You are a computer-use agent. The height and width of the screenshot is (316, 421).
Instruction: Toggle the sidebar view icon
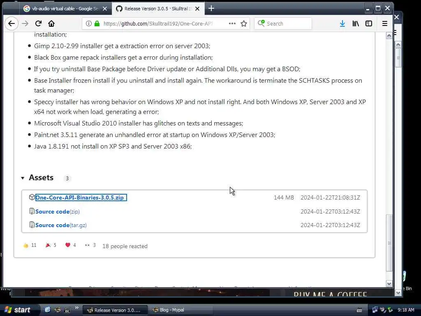point(369,23)
